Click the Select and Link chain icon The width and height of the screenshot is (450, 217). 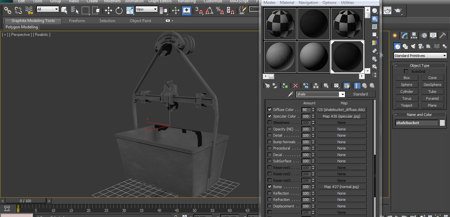(x=8, y=11)
